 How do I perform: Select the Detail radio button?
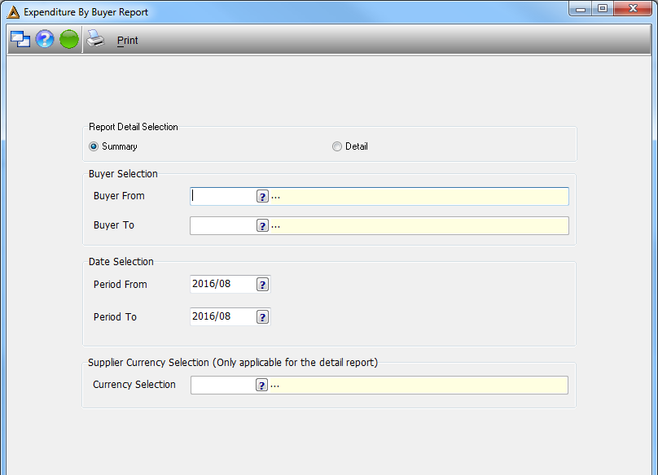337,146
